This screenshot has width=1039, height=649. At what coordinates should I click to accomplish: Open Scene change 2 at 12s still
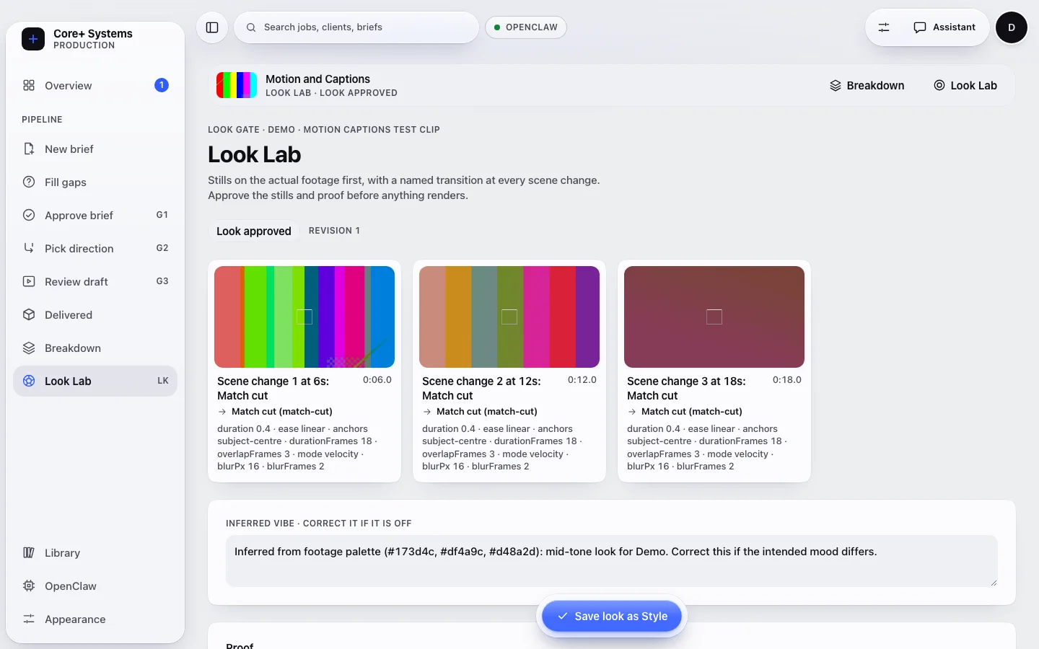pyautogui.click(x=509, y=317)
